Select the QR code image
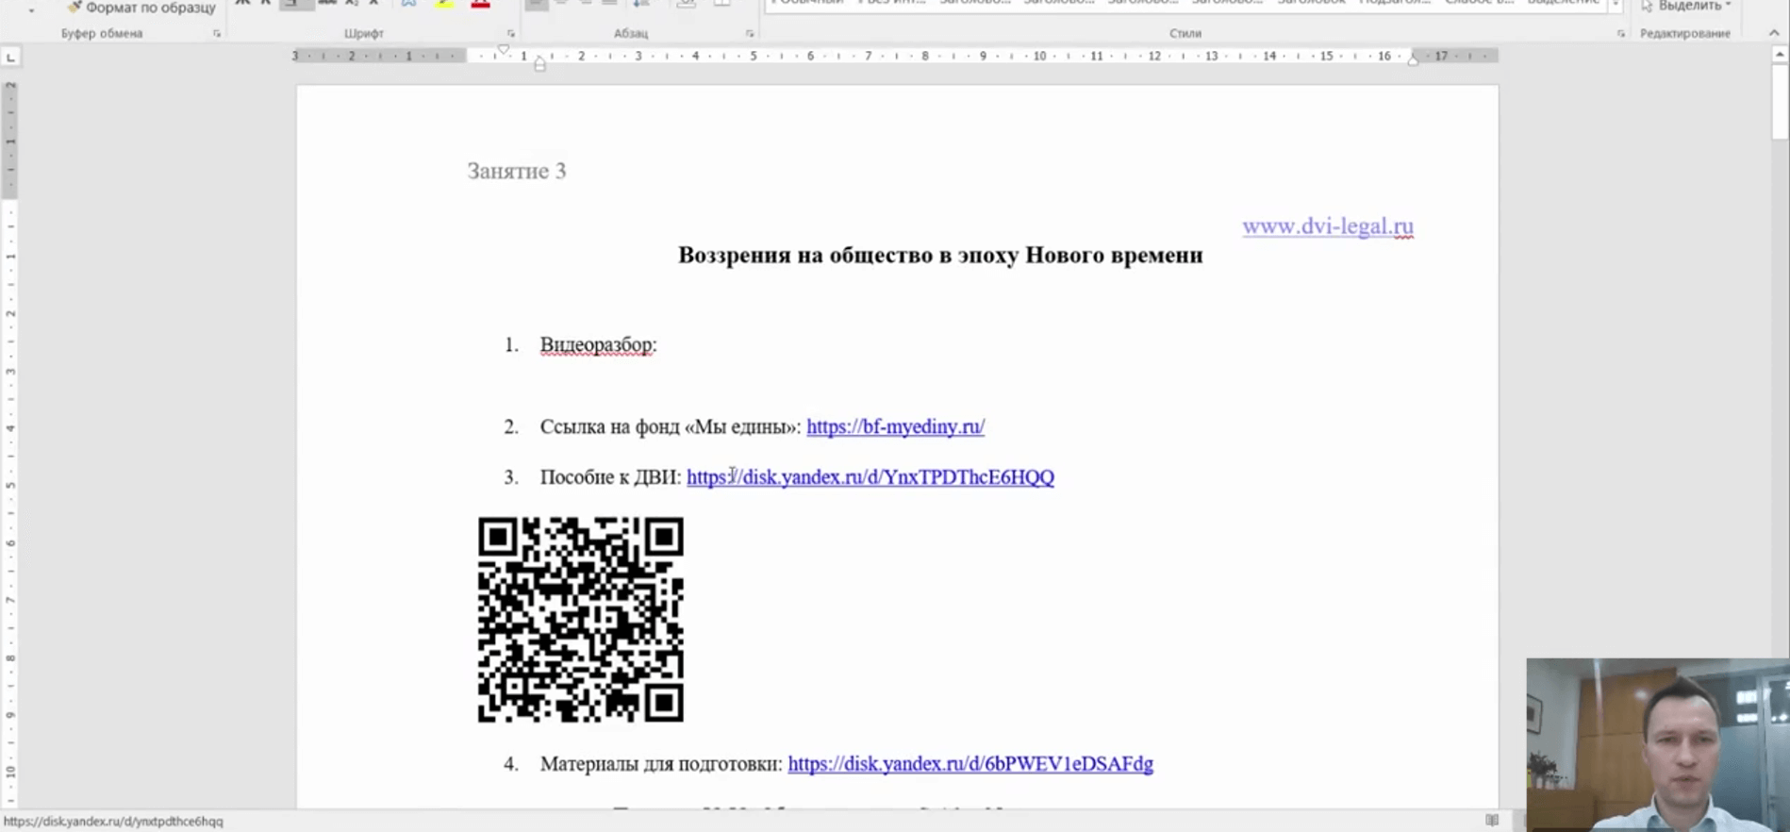The height and width of the screenshot is (832, 1790). [581, 620]
